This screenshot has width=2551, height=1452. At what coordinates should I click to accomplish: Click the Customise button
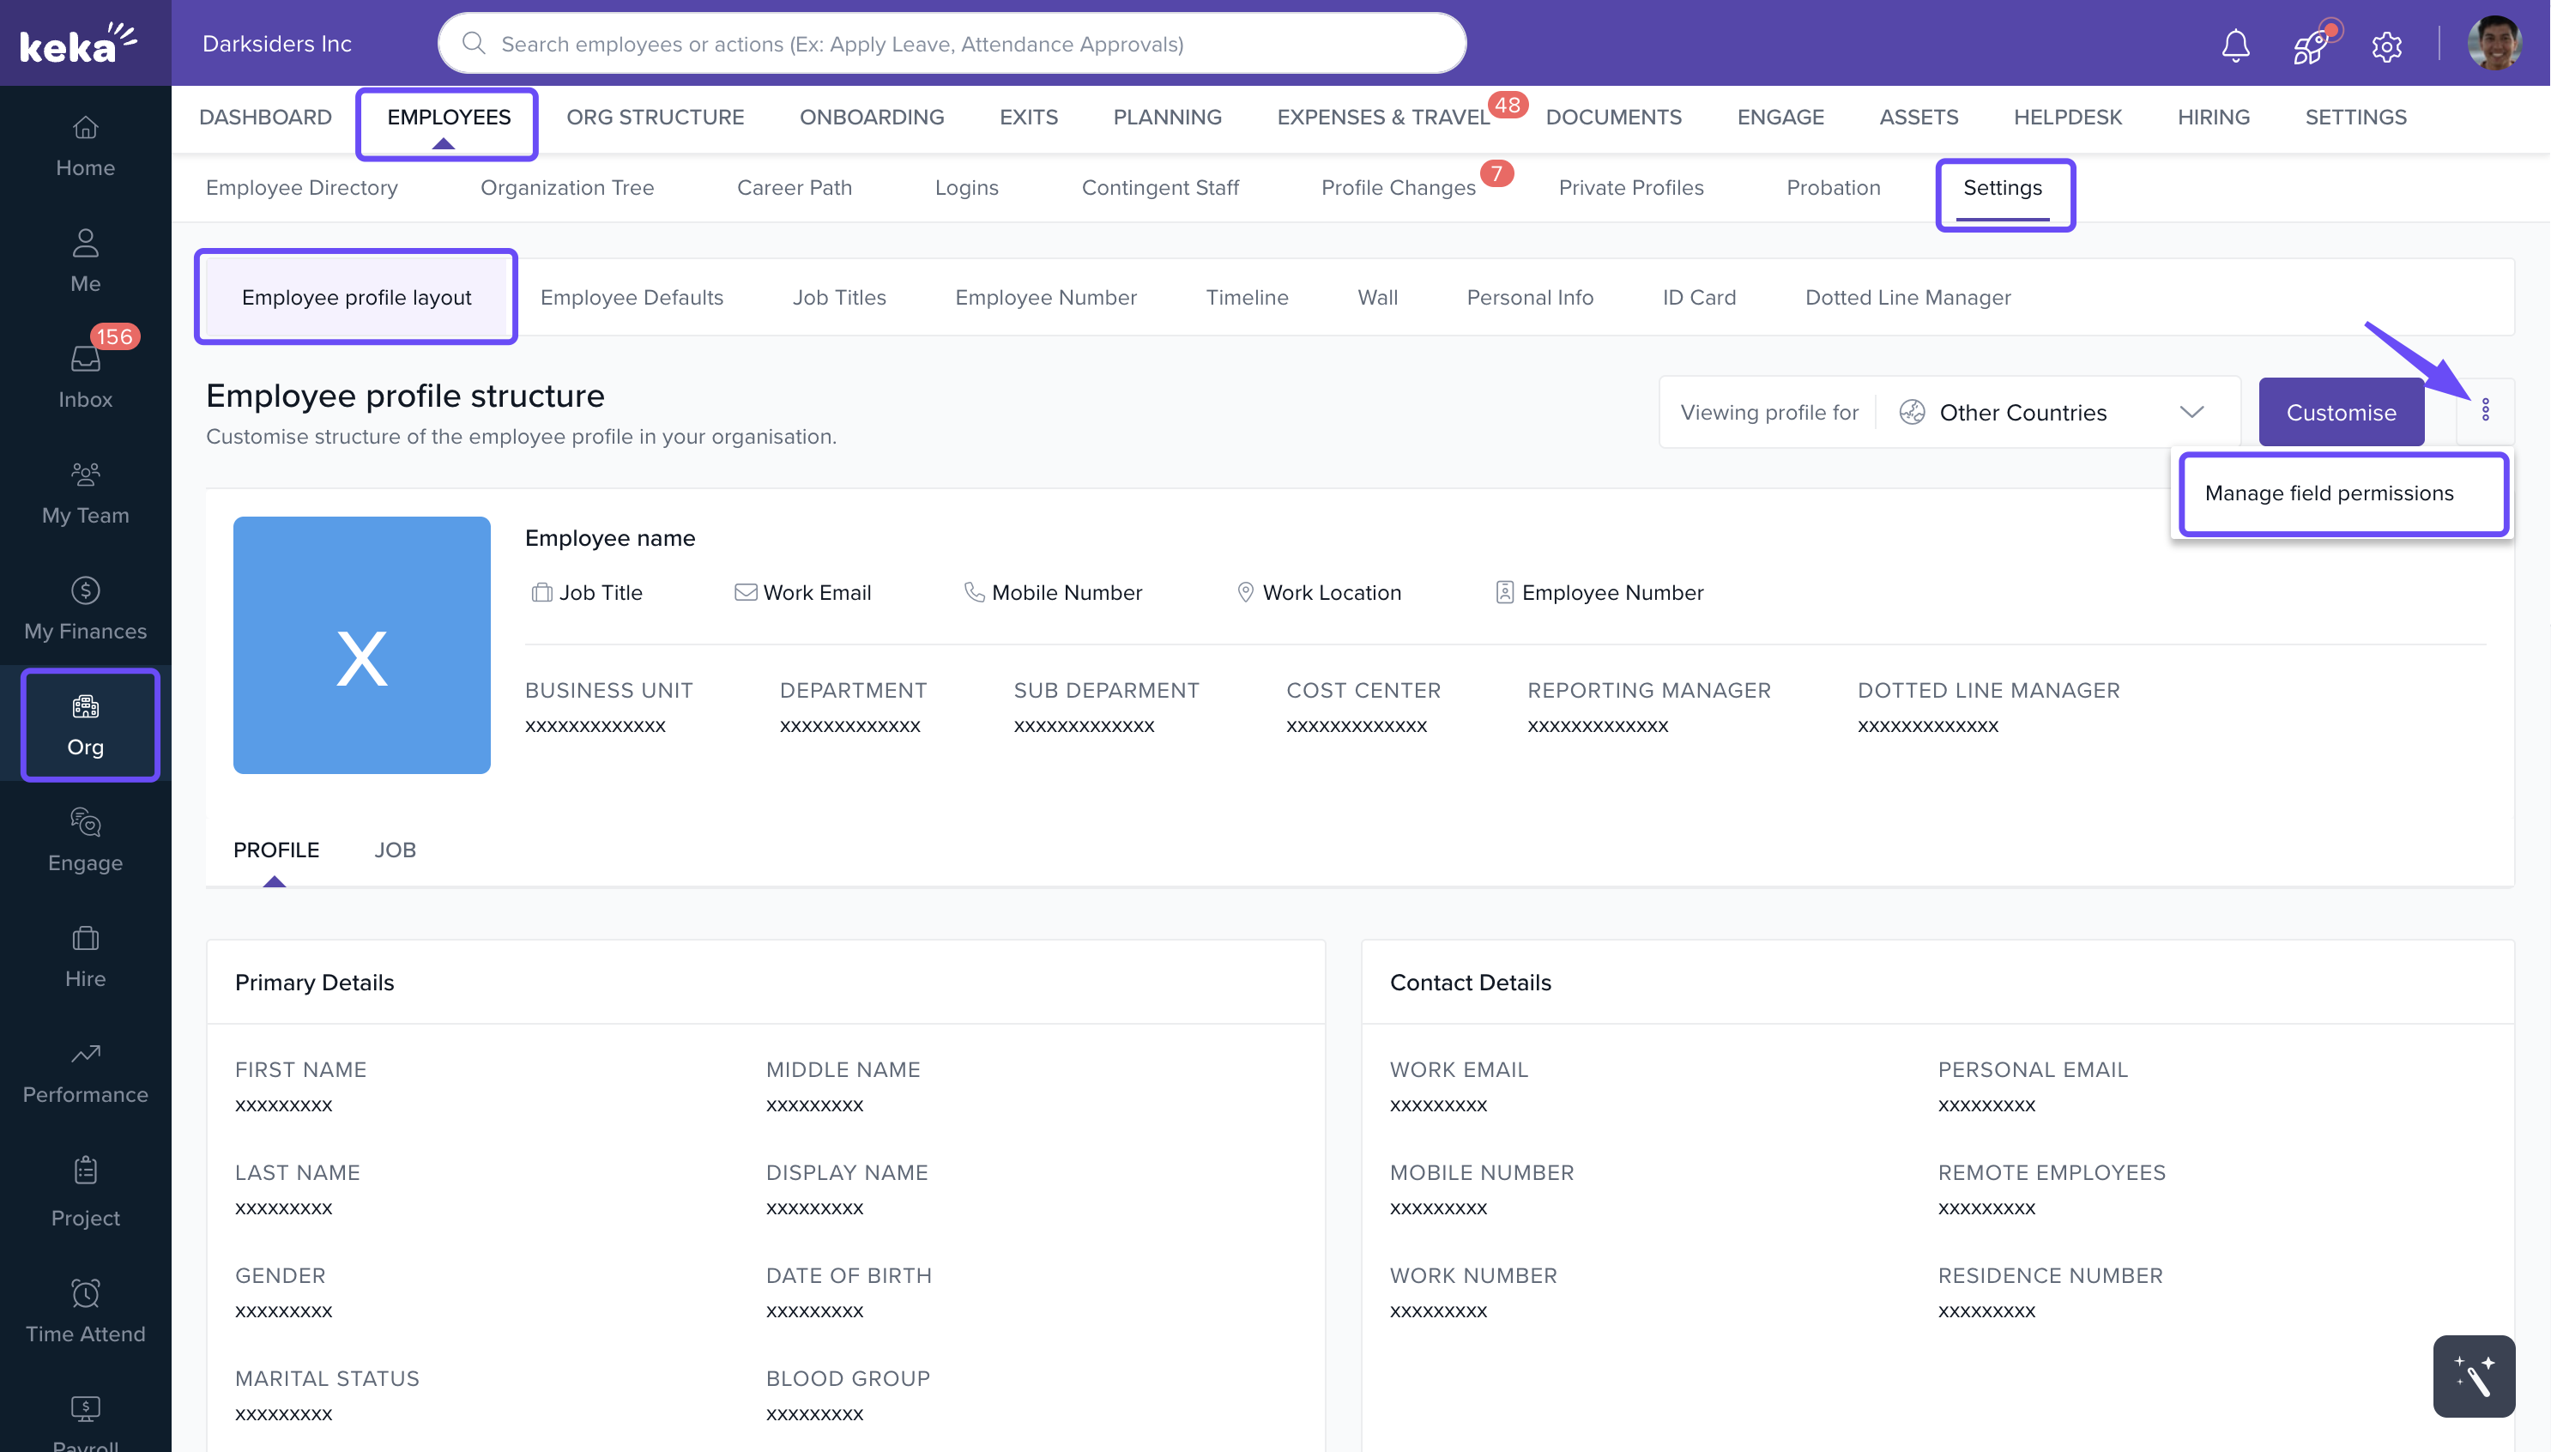[2340, 412]
